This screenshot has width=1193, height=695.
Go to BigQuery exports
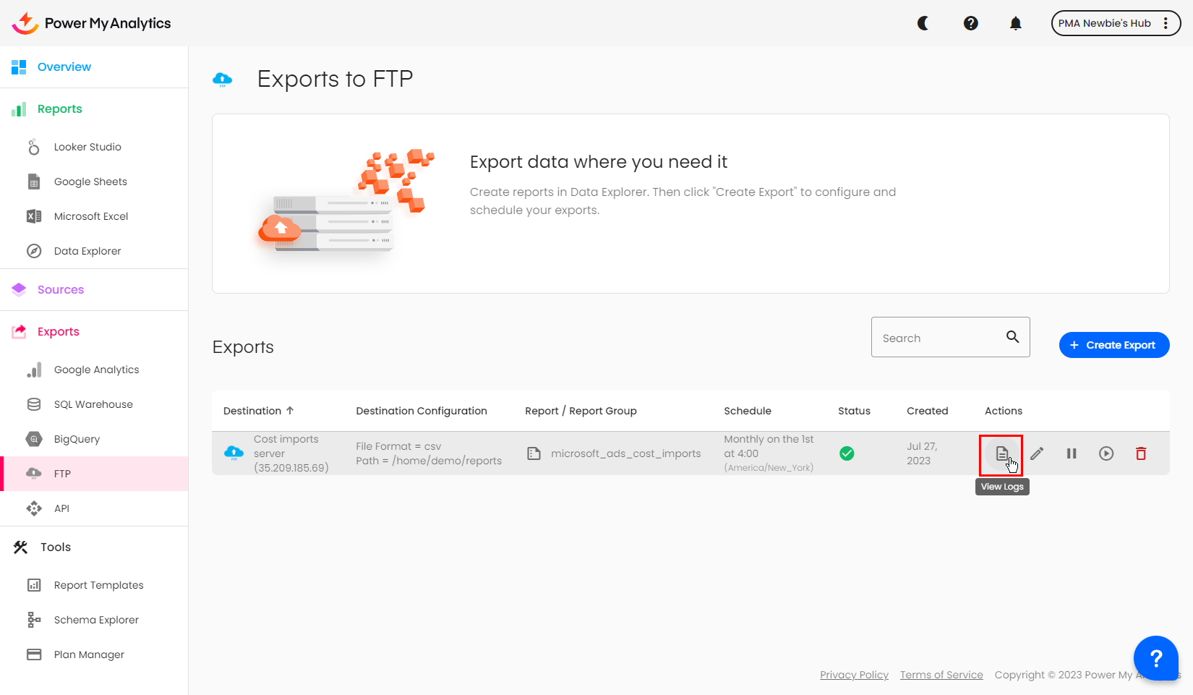click(x=77, y=439)
